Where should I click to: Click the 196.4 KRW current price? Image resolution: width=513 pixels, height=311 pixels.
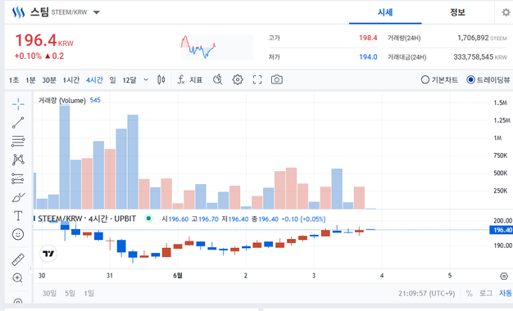pos(44,41)
